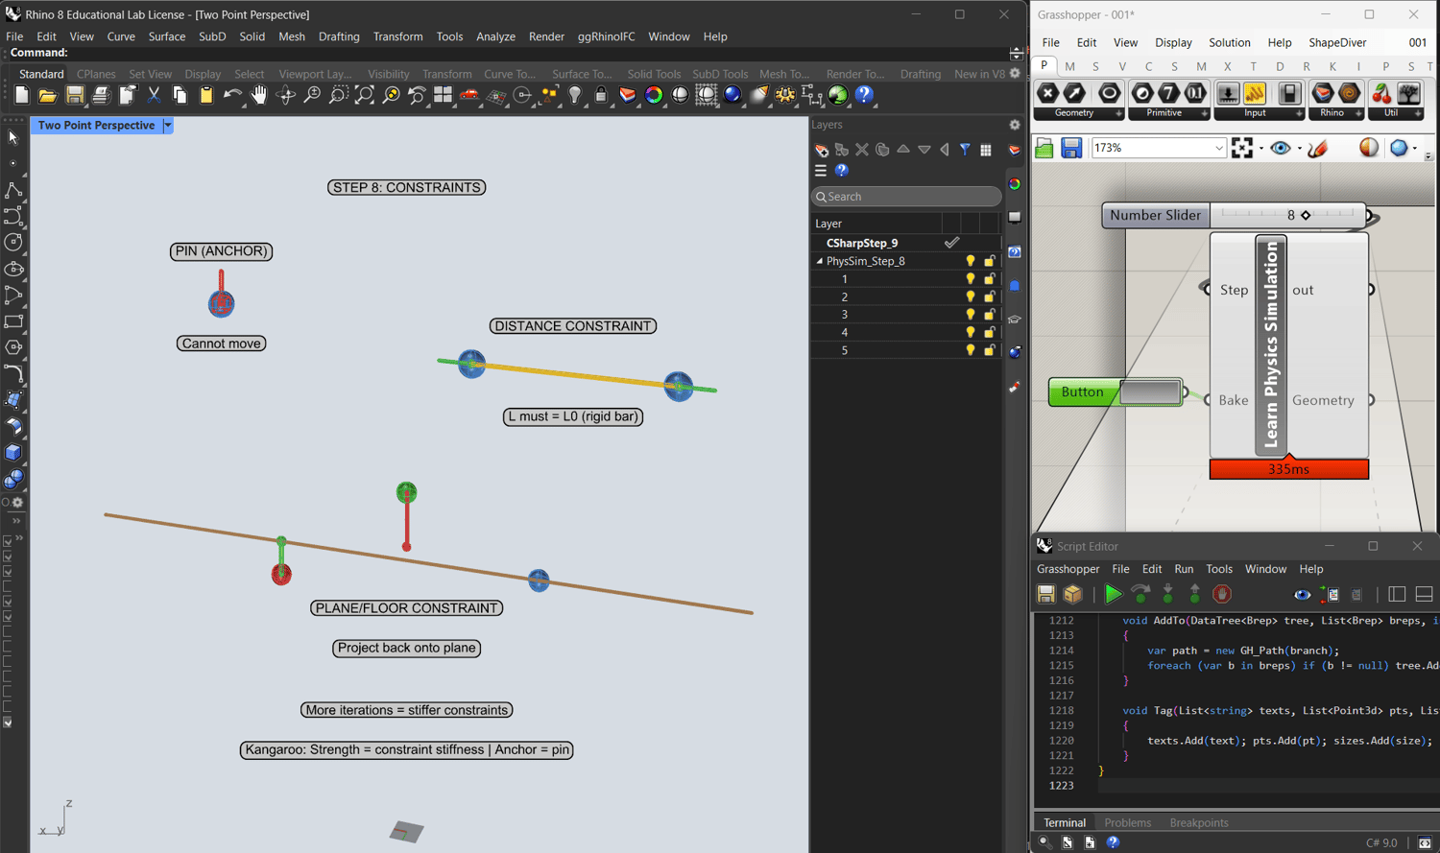This screenshot has height=853, width=1440.
Task: Click the Number Slider handle at 8
Action: (1306, 215)
